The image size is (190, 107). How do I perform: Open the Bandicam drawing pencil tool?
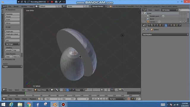pos(60,2)
